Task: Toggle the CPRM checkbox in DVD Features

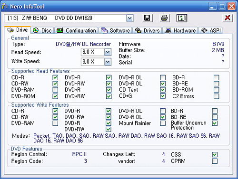Action: (x=215, y=161)
